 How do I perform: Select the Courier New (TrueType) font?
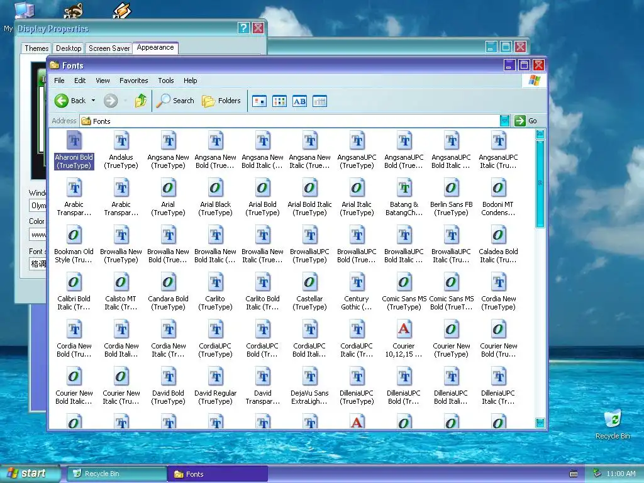452,339
